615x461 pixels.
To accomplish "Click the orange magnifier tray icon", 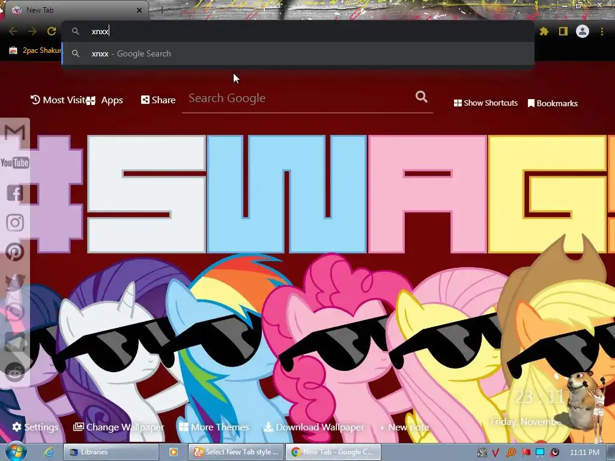I will click(510, 453).
